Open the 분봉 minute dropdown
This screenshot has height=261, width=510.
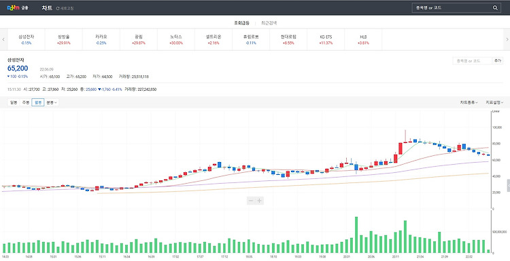(x=52, y=102)
